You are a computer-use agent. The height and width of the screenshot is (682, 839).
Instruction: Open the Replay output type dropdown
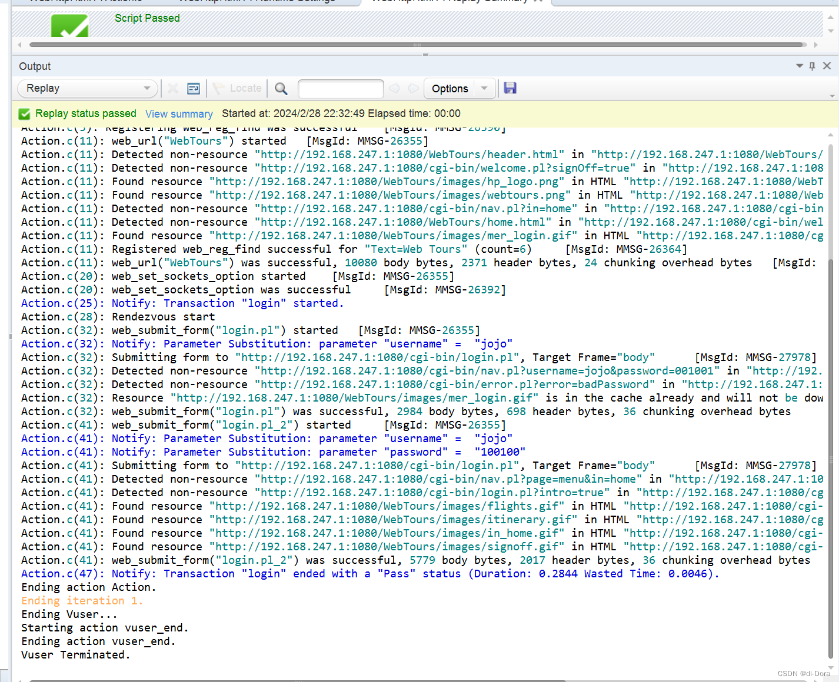pos(88,88)
